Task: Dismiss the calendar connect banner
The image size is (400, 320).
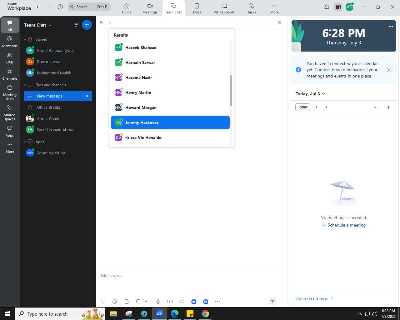Action: [389, 70]
